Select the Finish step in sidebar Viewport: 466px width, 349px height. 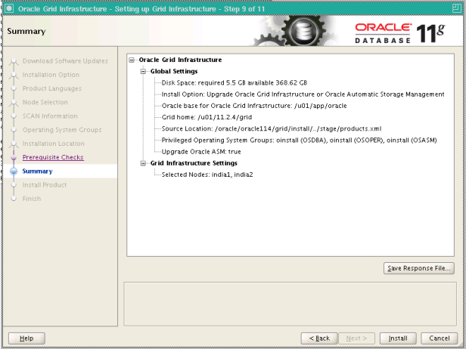tap(32, 199)
